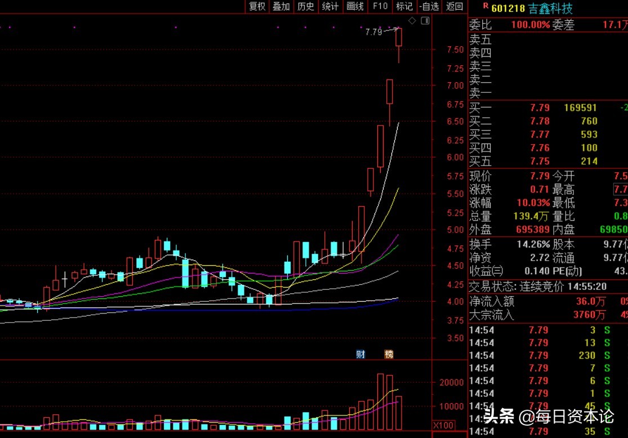Select the 叠加 overlay option

(281, 6)
